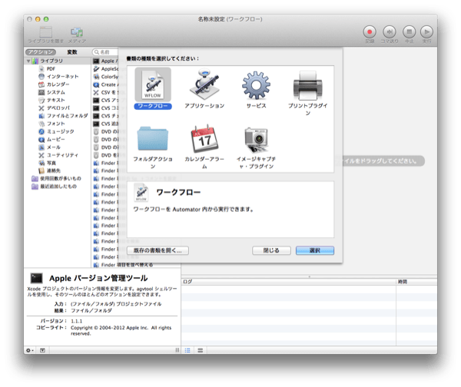The image size is (461, 387).
Task: Choose the フォルダアクション folder icon
Action: click(x=153, y=138)
